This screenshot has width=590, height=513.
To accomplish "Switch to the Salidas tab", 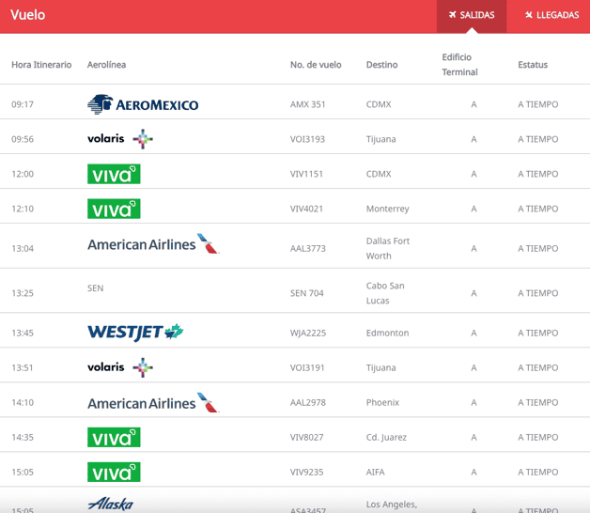I will pos(472,15).
